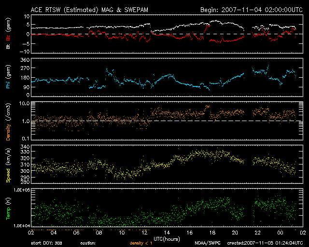Click the '08' hour label on the time axis

pos(99,233)
